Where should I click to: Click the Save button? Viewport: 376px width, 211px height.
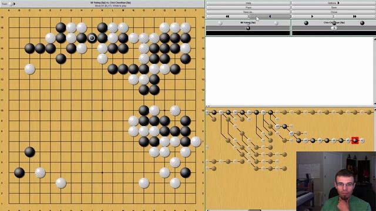tap(334, 8)
